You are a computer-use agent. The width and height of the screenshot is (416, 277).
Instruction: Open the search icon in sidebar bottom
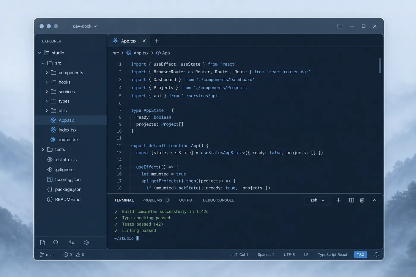(56, 243)
